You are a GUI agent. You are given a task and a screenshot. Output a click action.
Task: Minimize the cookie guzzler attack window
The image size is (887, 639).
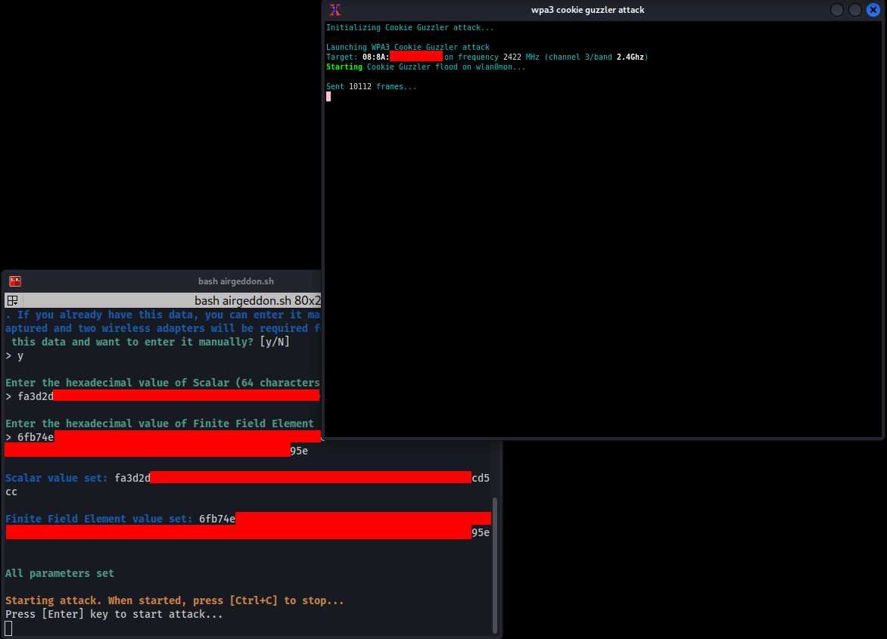836,10
